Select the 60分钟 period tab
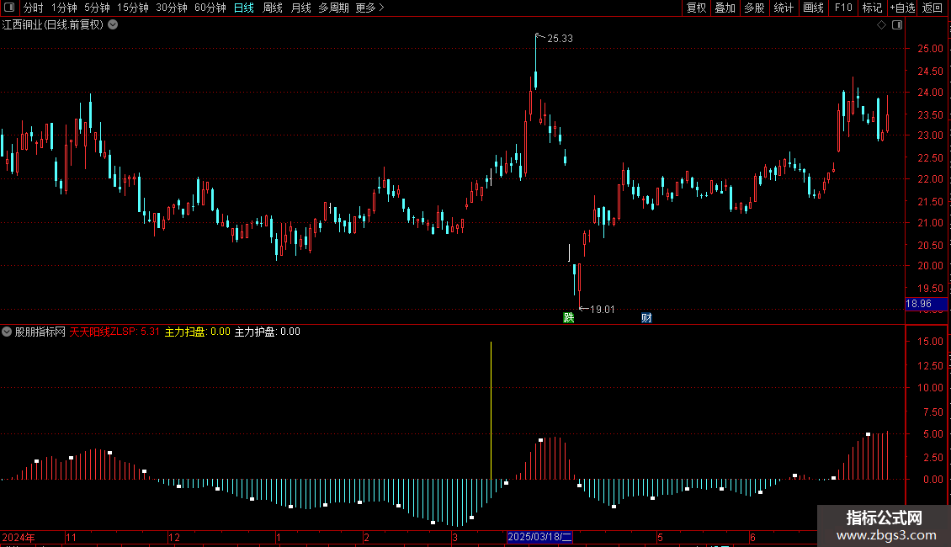The height and width of the screenshot is (547, 951). click(210, 8)
